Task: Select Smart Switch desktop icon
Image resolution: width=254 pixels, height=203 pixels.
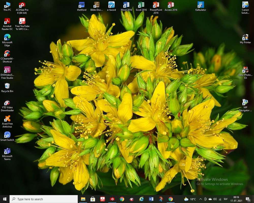Action: pos(7,137)
